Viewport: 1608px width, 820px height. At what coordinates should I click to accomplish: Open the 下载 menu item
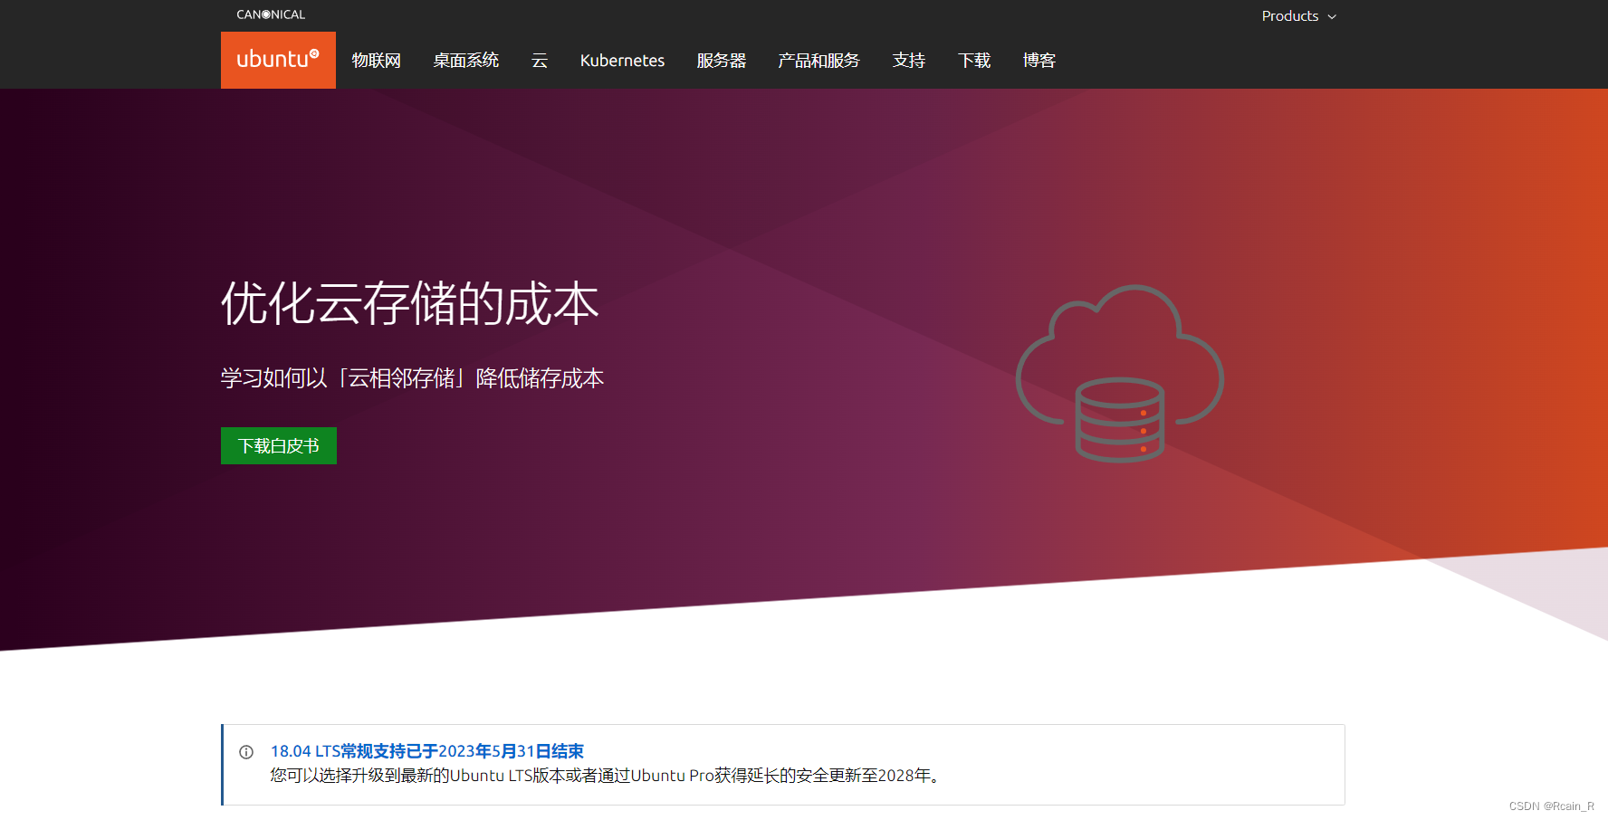click(x=973, y=61)
